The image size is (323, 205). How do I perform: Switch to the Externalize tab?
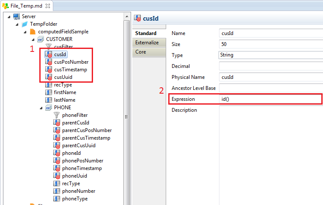[x=147, y=43]
